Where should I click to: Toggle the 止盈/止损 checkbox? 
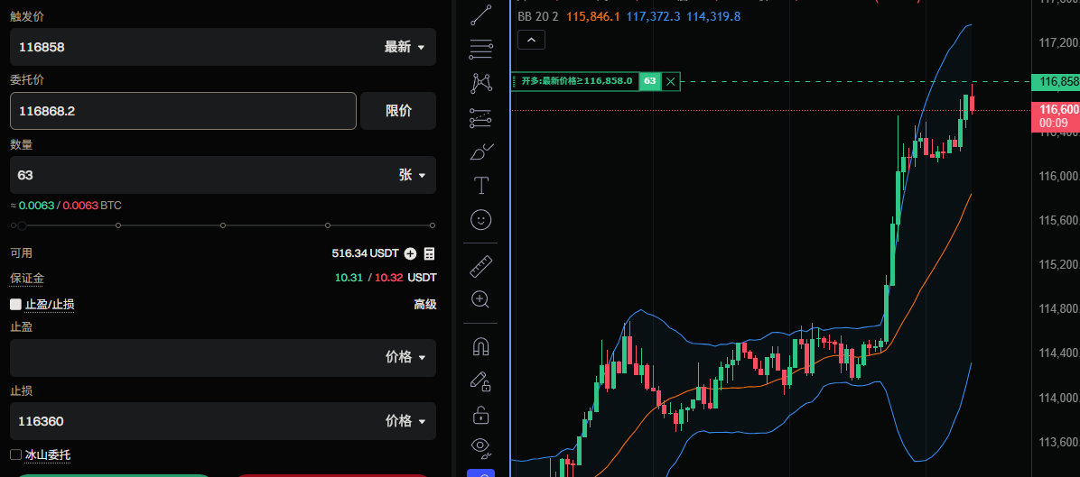pyautogui.click(x=15, y=304)
